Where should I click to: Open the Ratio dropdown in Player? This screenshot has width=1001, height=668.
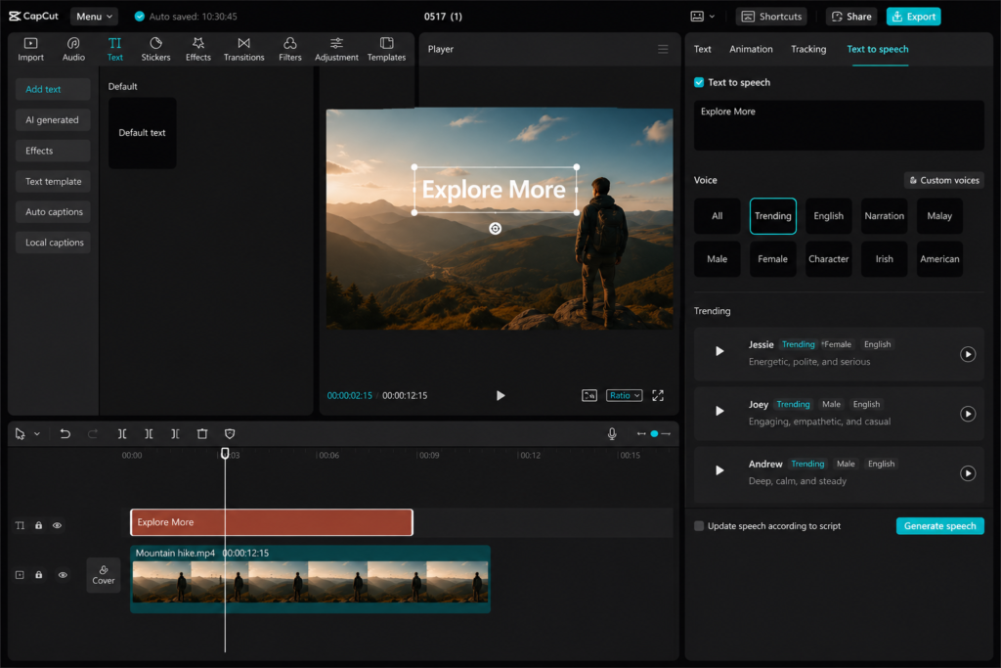tap(624, 395)
